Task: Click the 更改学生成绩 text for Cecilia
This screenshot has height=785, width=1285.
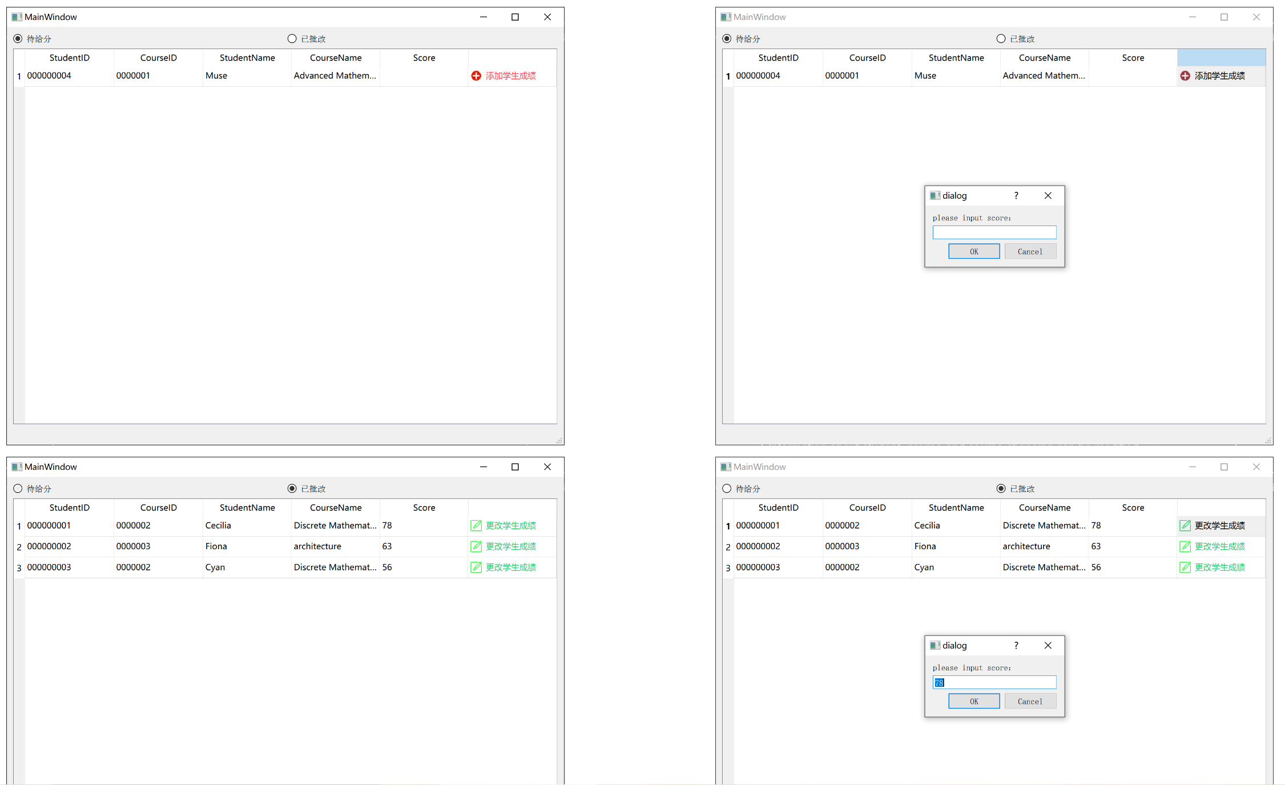Action: 511,525
